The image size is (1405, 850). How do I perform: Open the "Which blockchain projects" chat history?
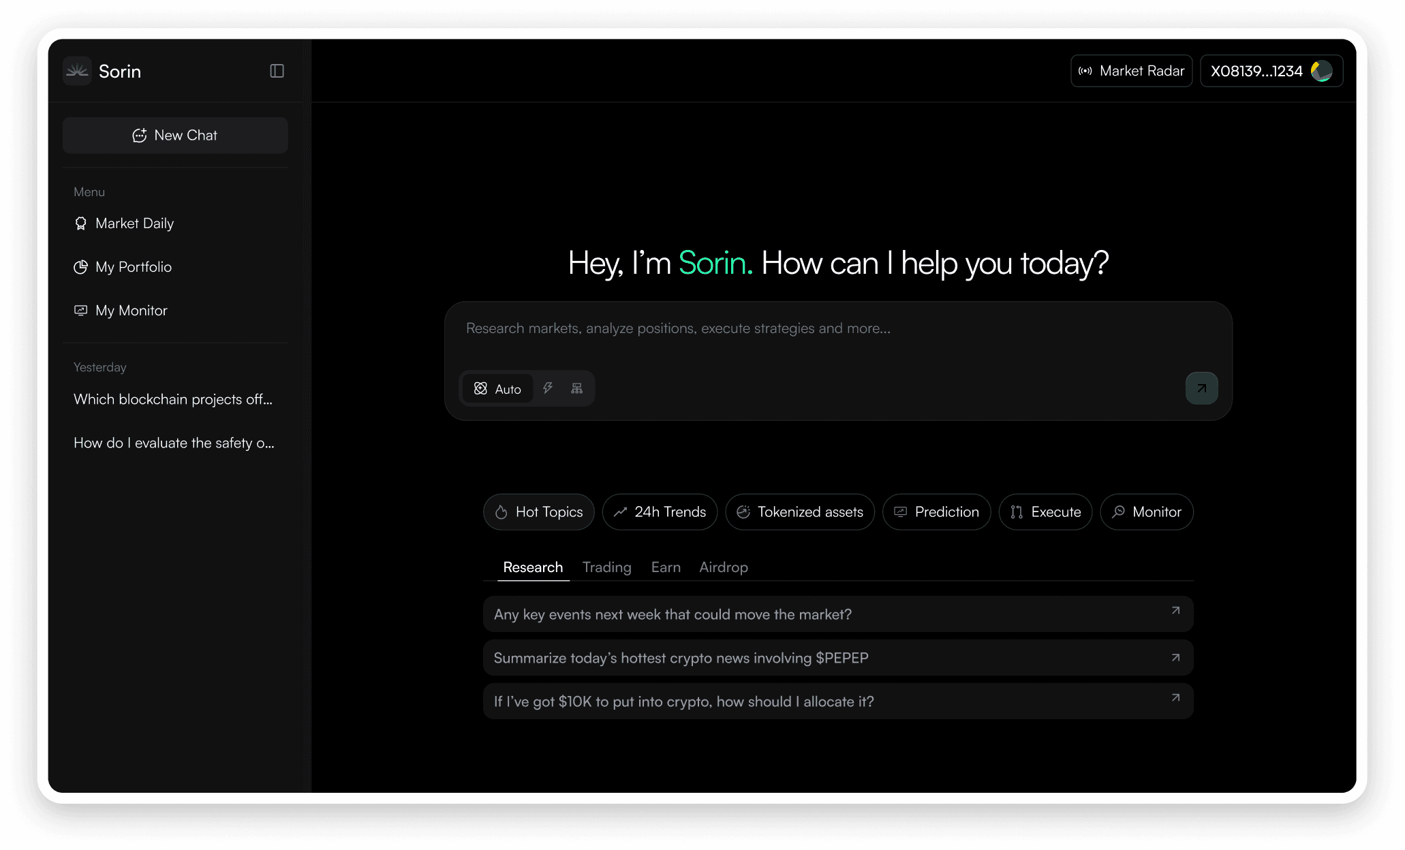(173, 399)
